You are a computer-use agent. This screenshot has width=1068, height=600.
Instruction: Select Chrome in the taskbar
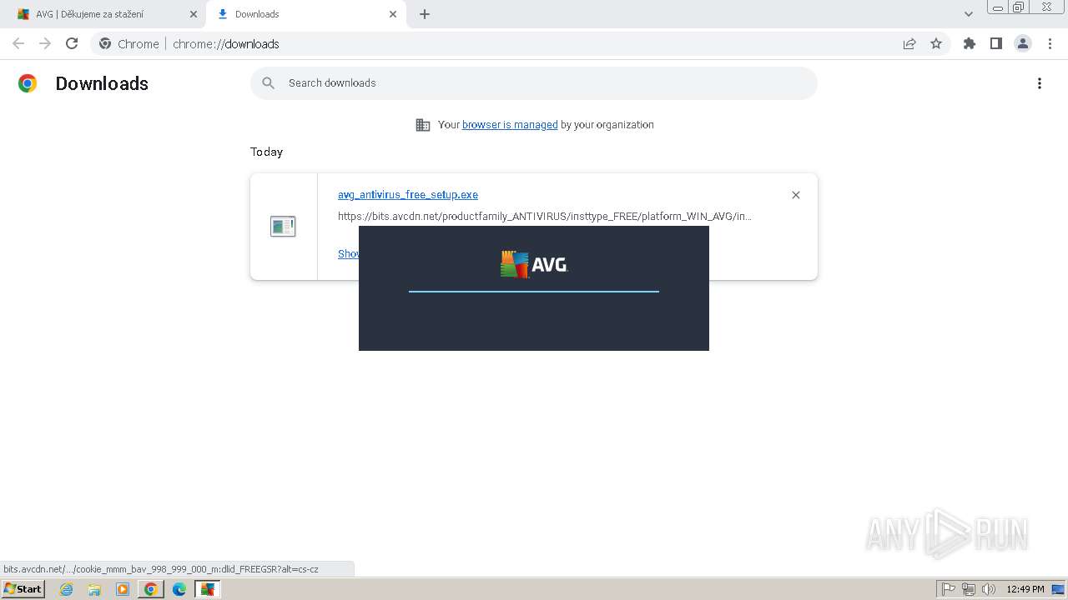[x=151, y=589]
